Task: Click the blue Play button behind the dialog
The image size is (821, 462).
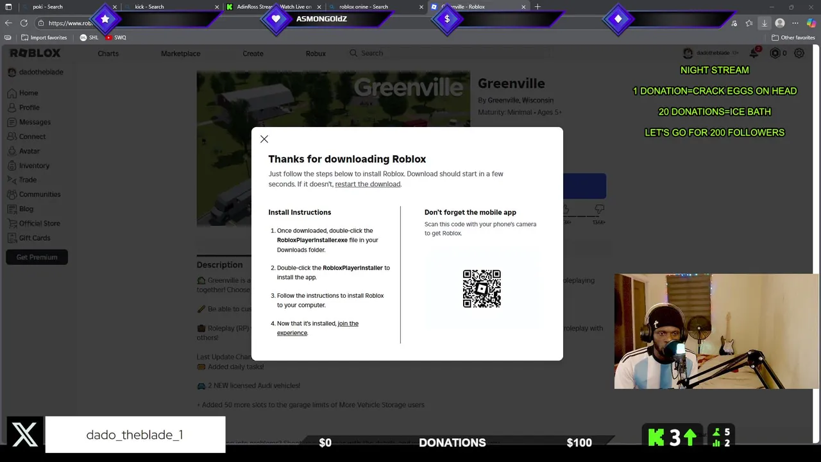Action: pos(584,186)
